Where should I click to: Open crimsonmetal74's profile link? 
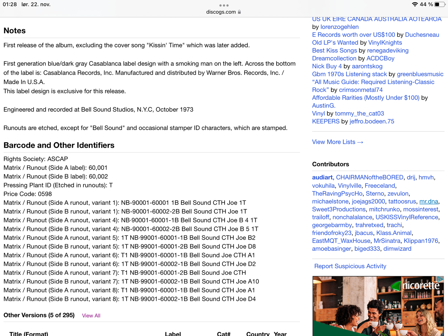361,90
